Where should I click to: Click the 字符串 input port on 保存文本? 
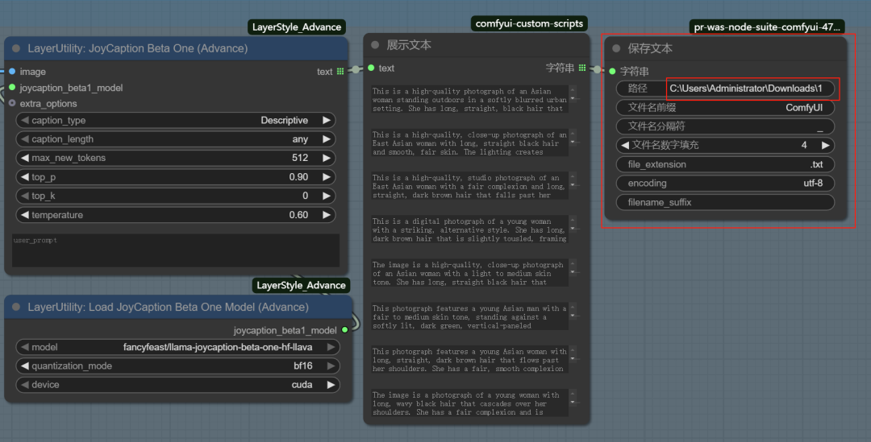click(612, 71)
